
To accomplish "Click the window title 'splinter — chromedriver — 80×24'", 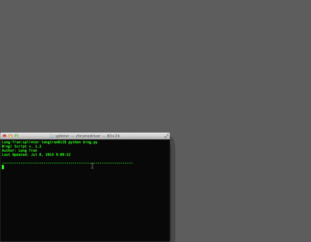I will [87, 136].
